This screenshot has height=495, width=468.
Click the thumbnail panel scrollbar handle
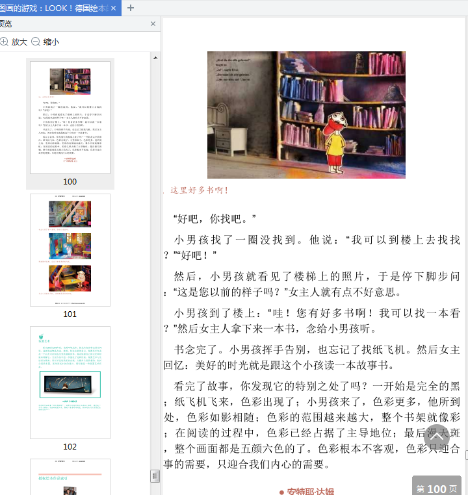155,476
